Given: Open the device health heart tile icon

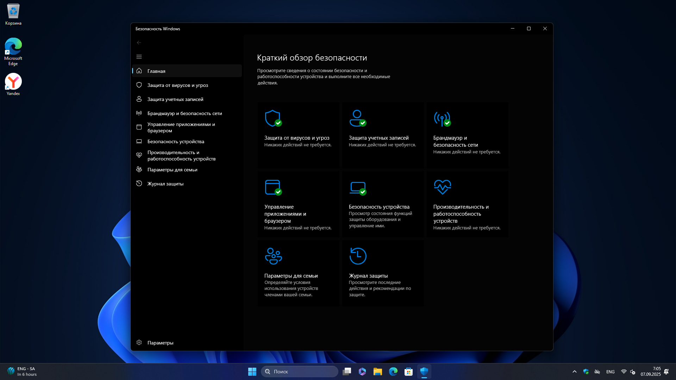Looking at the screenshot, I should [442, 187].
